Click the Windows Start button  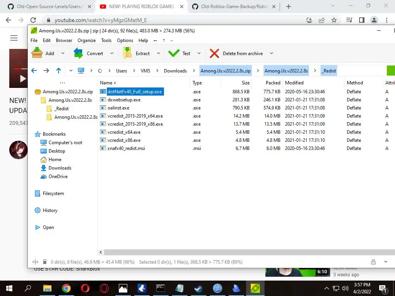coord(9,288)
